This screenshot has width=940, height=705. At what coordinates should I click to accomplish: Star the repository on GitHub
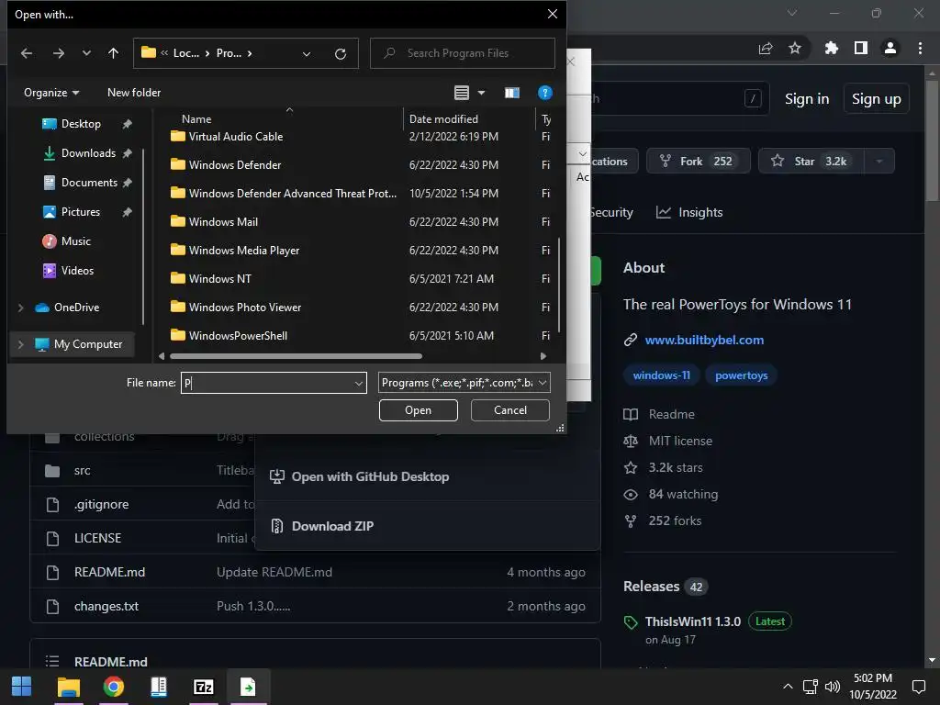[x=811, y=161]
